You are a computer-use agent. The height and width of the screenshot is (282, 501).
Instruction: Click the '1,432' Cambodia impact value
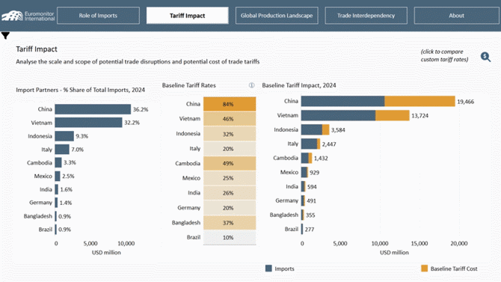(321, 159)
